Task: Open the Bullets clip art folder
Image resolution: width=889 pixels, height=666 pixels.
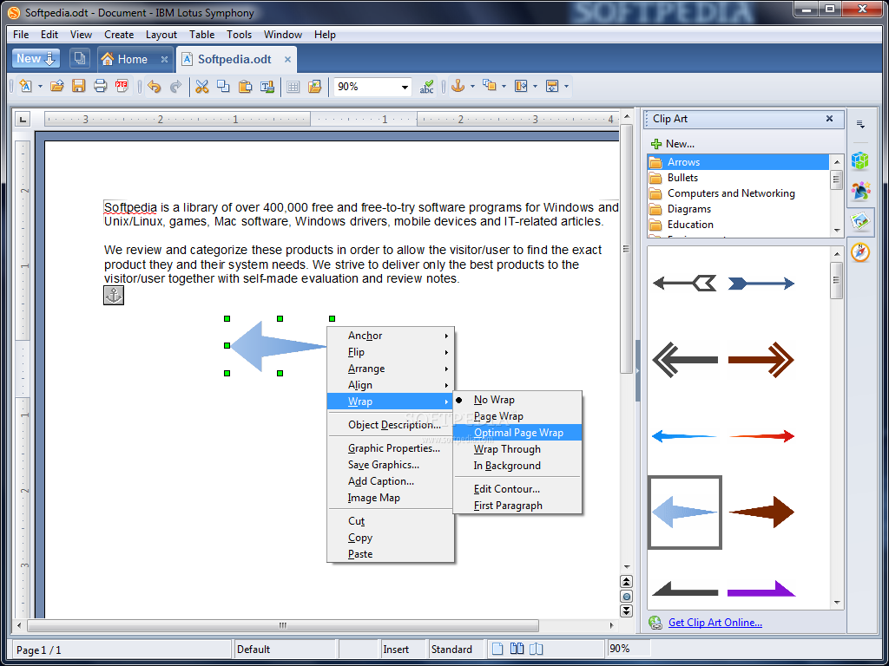Action: tap(738, 178)
